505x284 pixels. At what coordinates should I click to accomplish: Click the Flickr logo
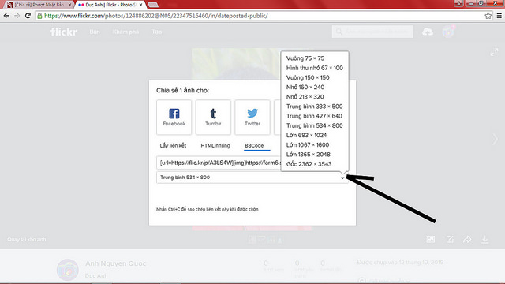point(64,32)
